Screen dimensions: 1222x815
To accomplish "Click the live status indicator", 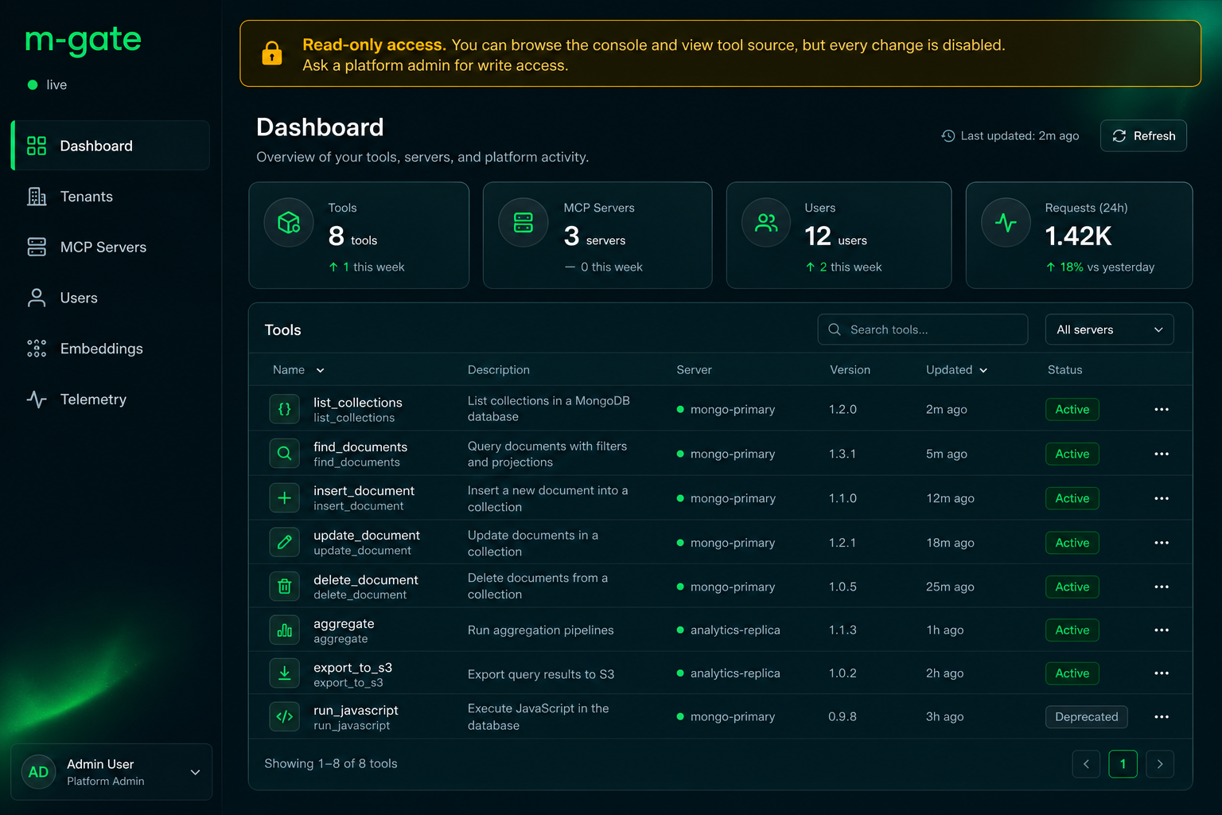I will coord(48,85).
